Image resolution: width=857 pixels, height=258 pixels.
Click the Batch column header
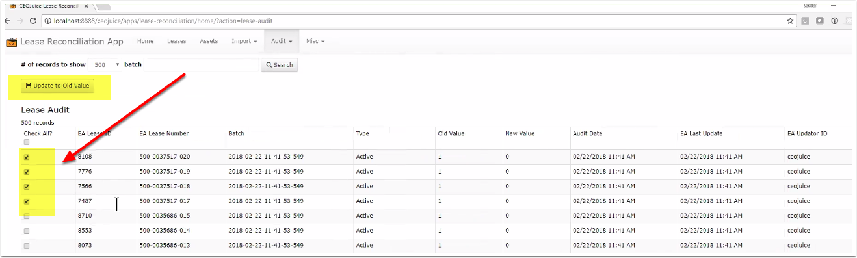pyautogui.click(x=236, y=133)
